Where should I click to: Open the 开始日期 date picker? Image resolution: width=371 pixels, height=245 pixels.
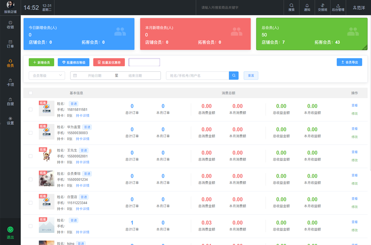click(x=94, y=76)
